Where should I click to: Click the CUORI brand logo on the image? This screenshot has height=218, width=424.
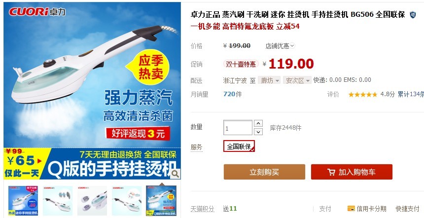[x=37, y=12]
